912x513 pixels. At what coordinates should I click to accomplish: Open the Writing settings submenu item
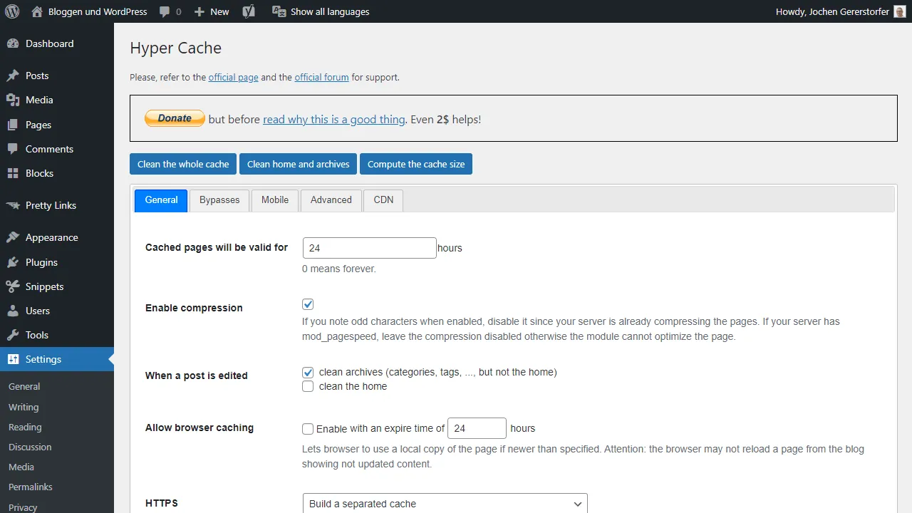click(24, 407)
